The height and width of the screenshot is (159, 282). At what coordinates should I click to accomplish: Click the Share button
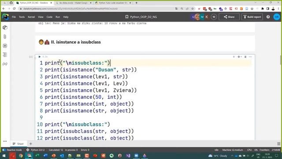229,17
